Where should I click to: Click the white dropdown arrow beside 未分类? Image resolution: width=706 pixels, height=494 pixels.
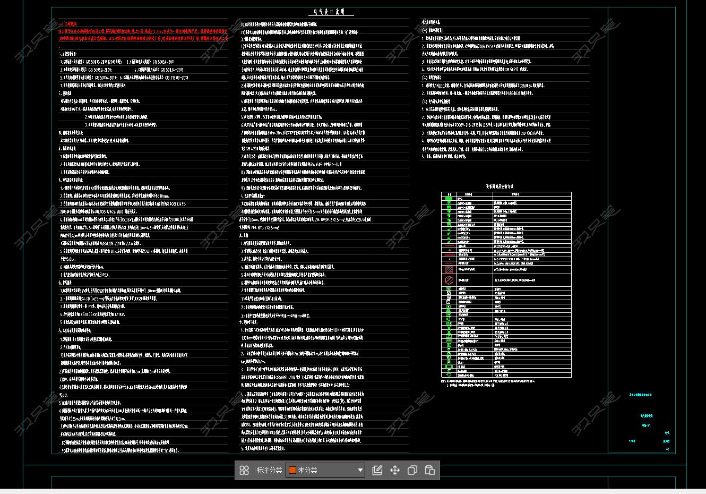click(x=360, y=470)
